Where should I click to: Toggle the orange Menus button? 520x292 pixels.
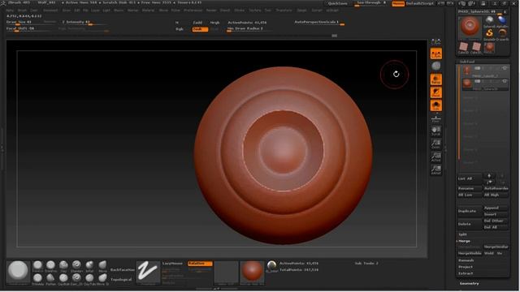(x=398, y=3)
